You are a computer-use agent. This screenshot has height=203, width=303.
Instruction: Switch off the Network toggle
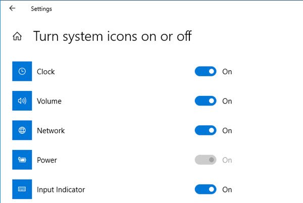click(x=206, y=130)
